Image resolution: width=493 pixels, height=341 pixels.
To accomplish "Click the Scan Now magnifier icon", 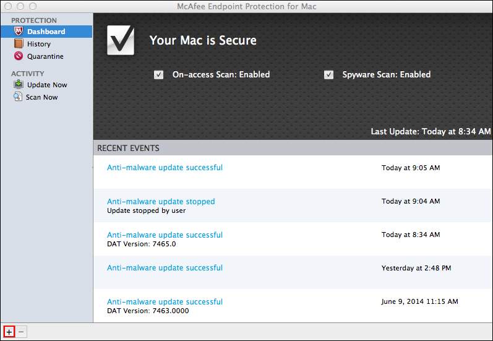I will (x=18, y=97).
